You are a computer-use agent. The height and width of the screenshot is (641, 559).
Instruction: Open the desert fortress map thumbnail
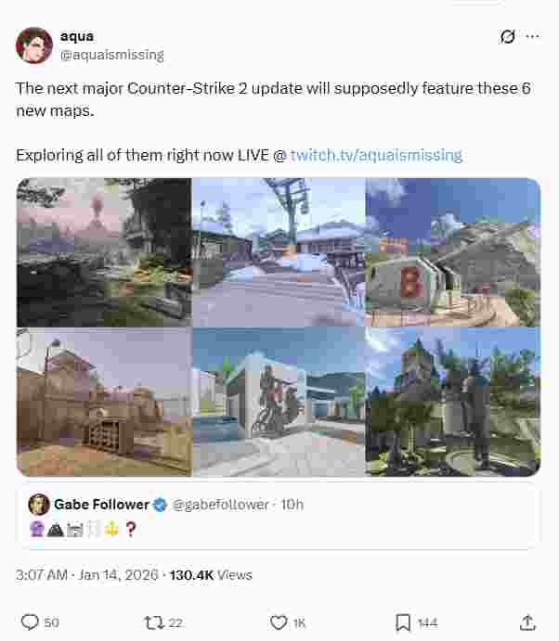coord(104,402)
